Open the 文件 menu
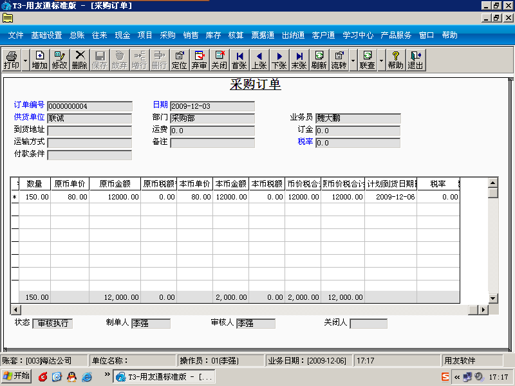The image size is (515, 386). pyautogui.click(x=15, y=35)
